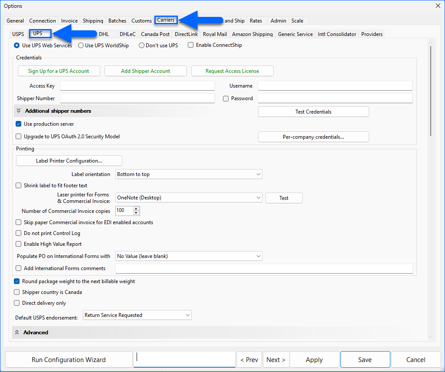Toggle the Password checkbox
Viewport: 445px width, 372px height.
tap(226, 98)
